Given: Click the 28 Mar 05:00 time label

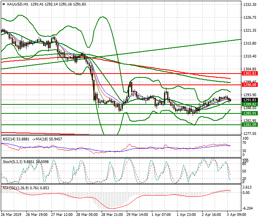Looking at the screenshot, I should pyautogui.click(x=87, y=215).
